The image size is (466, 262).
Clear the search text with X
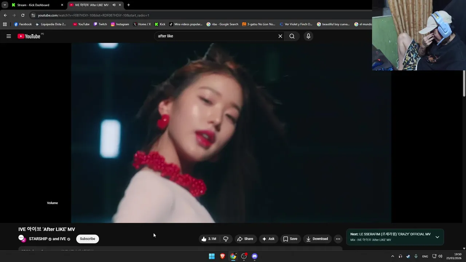pos(280,36)
